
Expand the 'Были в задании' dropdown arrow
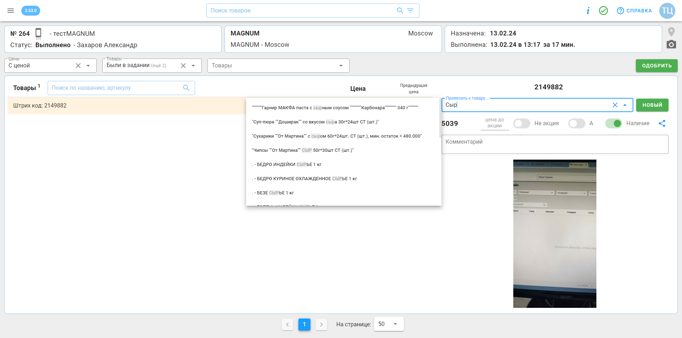pos(193,66)
